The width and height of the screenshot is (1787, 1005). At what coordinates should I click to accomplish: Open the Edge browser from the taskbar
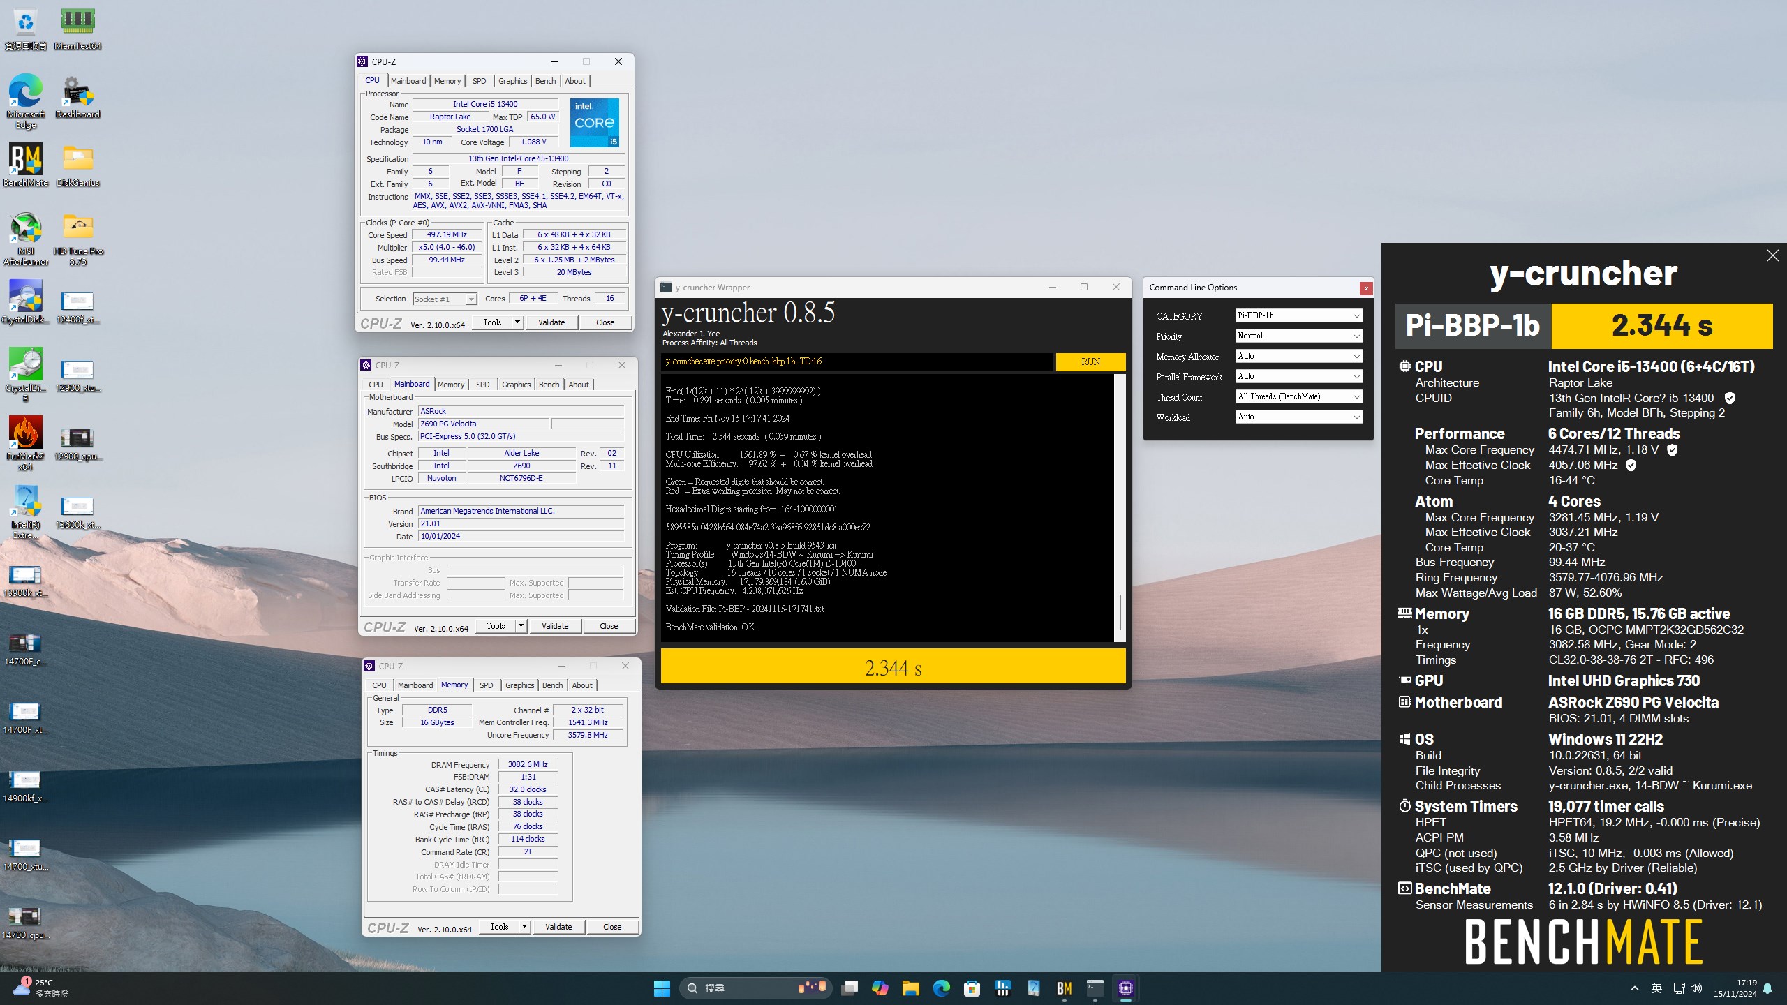[941, 988]
